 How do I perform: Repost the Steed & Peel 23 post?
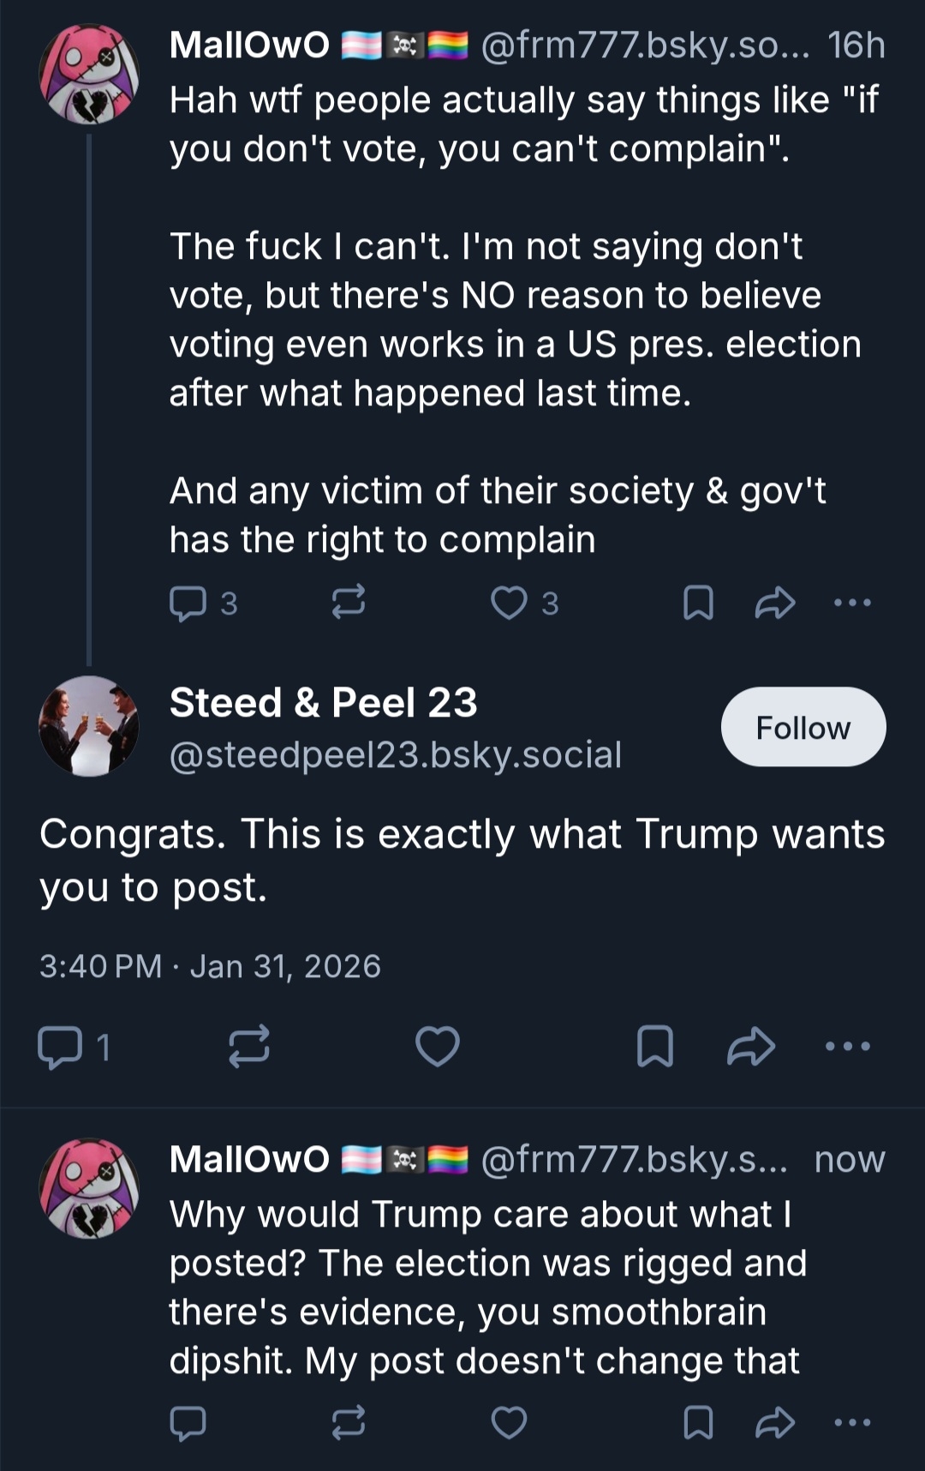(249, 1047)
